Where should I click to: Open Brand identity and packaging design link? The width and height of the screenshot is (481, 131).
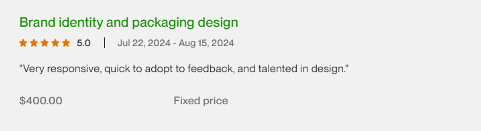129,23
